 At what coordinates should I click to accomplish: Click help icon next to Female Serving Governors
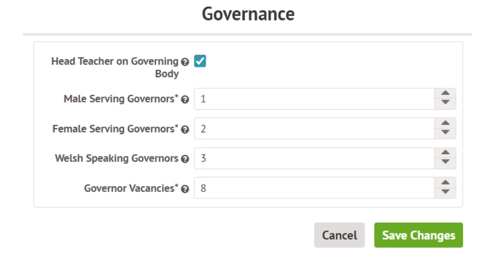185,129
